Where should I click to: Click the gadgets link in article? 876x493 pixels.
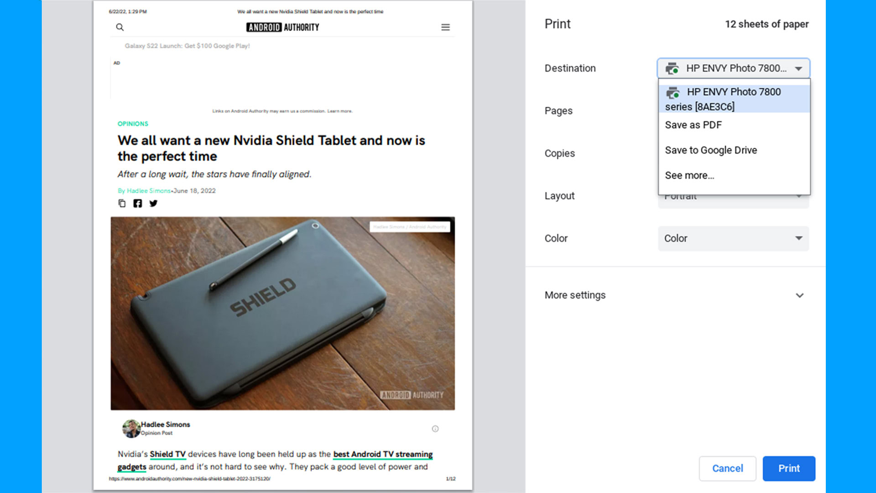(132, 467)
